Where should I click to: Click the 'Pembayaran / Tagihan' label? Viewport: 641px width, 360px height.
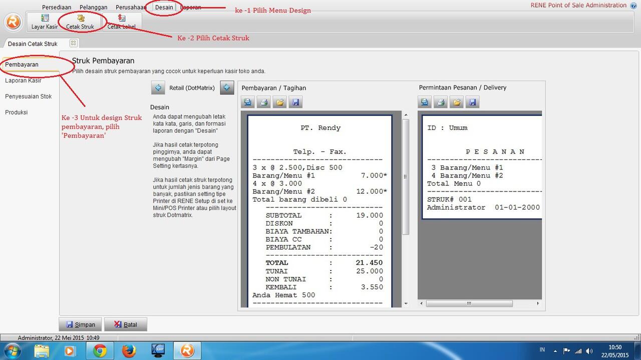tap(274, 88)
